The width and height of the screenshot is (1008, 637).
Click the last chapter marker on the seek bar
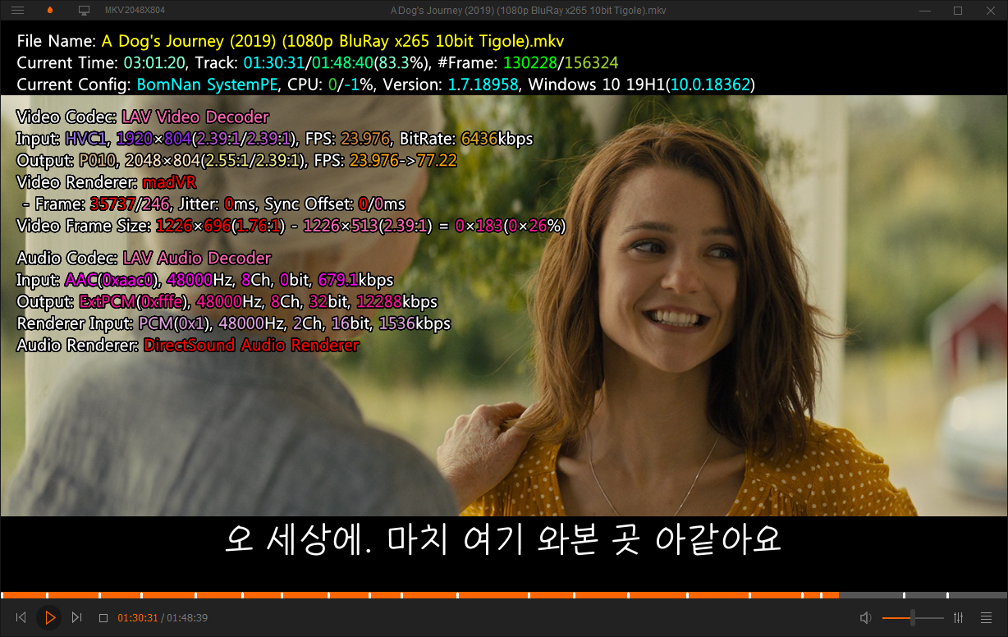point(947,595)
